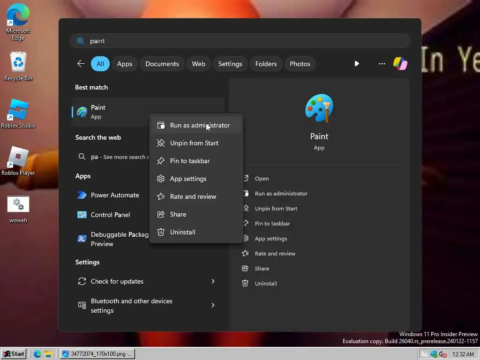Click Run as administrator in preview pane
This screenshot has height=360, width=480.
coord(281,194)
